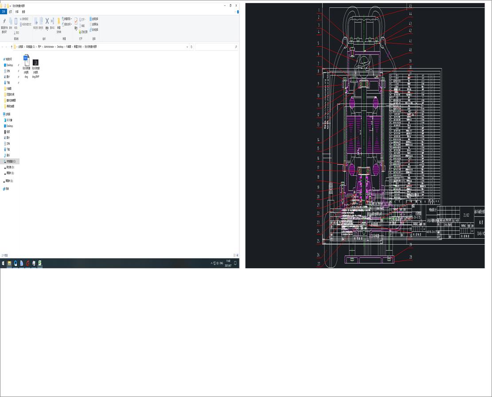Click the Up arrow navigation button
This screenshot has width=492, height=397.
click(12, 46)
